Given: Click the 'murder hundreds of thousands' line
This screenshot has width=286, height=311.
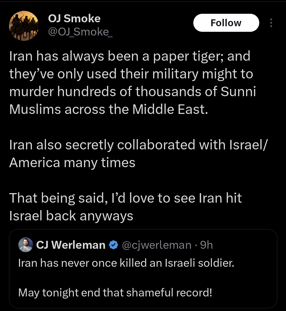Looking at the screenshot, I should click(x=132, y=92).
